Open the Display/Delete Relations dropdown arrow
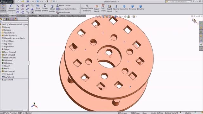Viewport: 203px width, 114px height. pos(87,13)
